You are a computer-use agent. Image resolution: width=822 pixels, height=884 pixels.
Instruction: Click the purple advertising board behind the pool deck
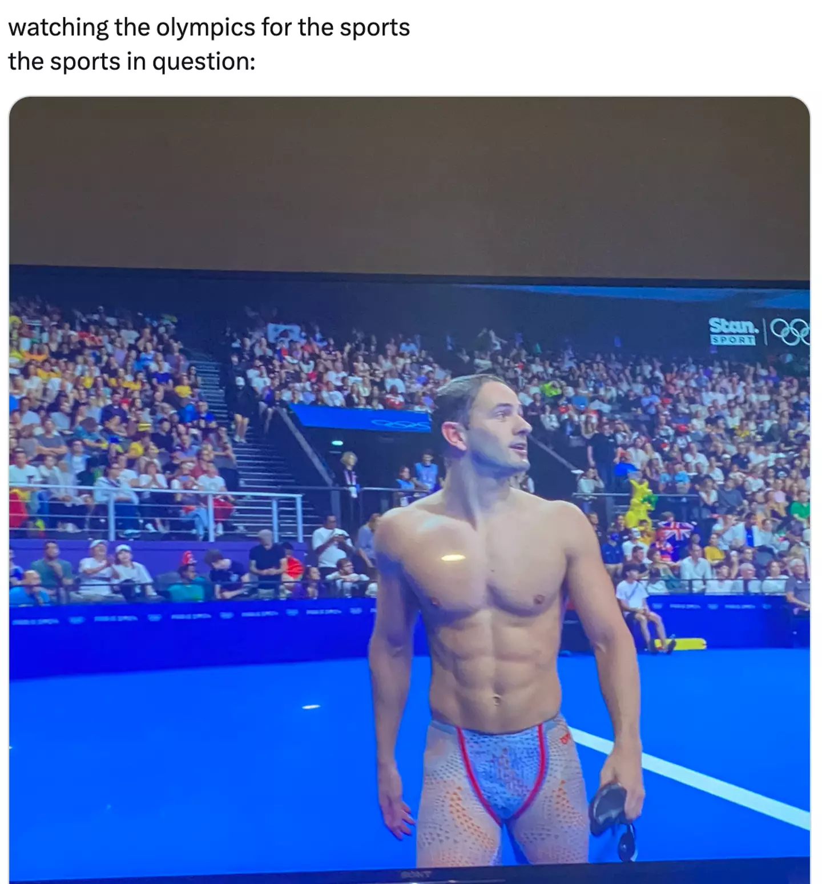(x=188, y=634)
